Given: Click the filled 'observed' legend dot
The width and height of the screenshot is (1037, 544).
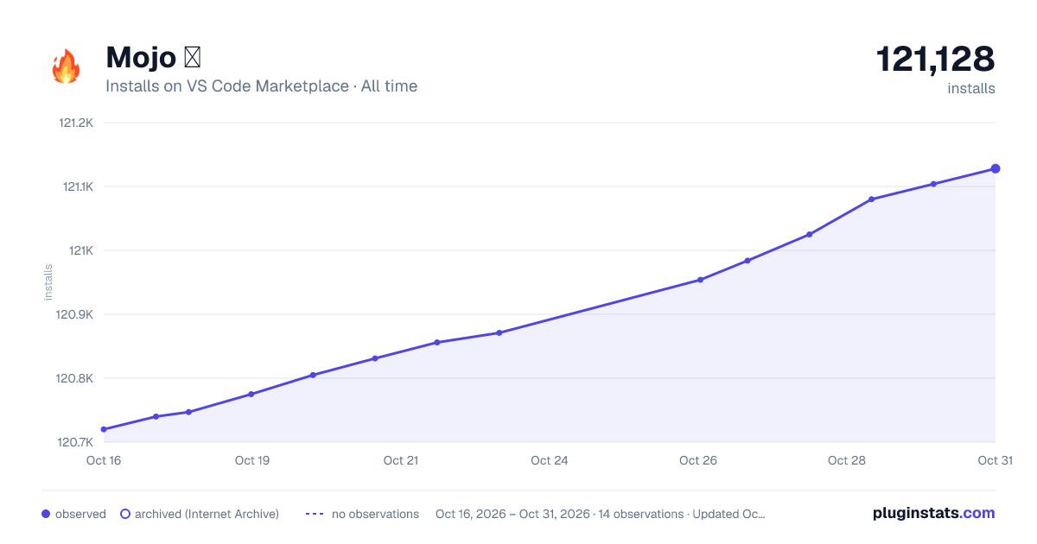Looking at the screenshot, I should pyautogui.click(x=46, y=514).
